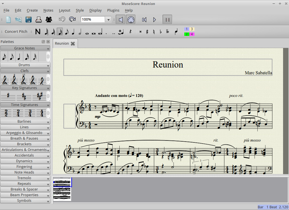Select voice 2

coord(187,34)
